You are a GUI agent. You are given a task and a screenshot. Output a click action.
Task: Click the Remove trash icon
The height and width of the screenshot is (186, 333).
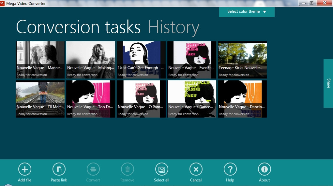coord(128,169)
